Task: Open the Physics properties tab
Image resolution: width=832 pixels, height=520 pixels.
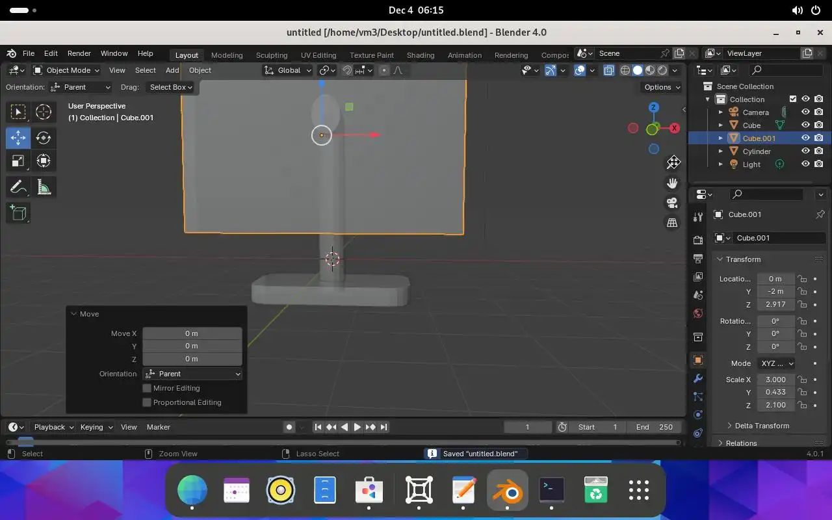Action: (698, 415)
